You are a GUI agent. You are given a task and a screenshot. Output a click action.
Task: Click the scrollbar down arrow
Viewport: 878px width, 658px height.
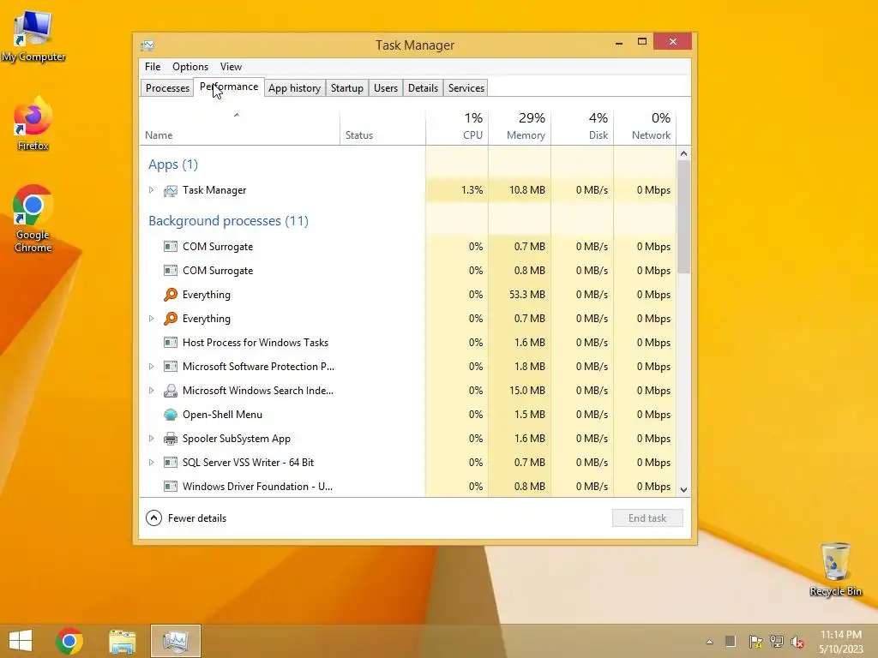683,489
